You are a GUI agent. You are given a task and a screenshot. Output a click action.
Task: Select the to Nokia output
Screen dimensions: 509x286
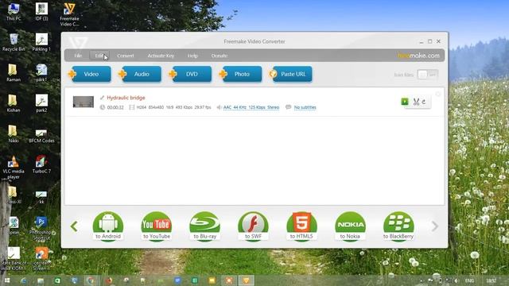click(x=350, y=226)
